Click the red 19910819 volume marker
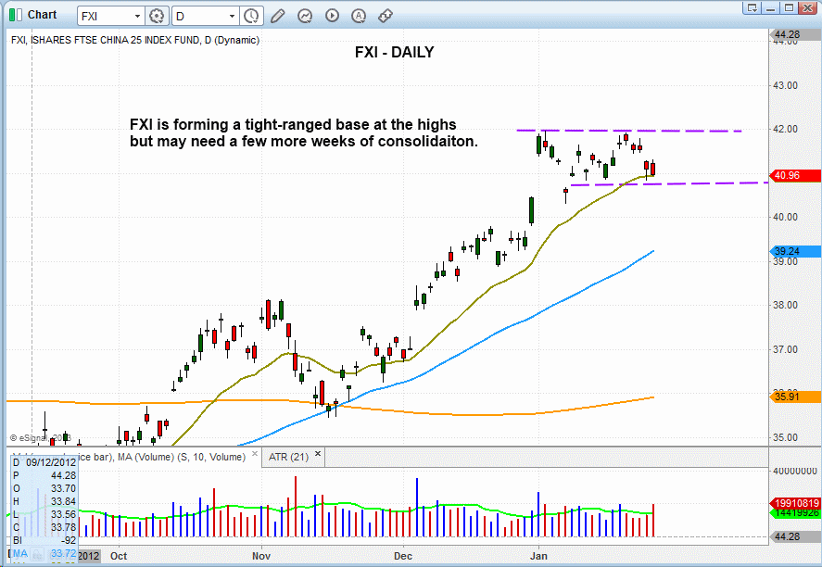The image size is (822, 567). [x=795, y=503]
